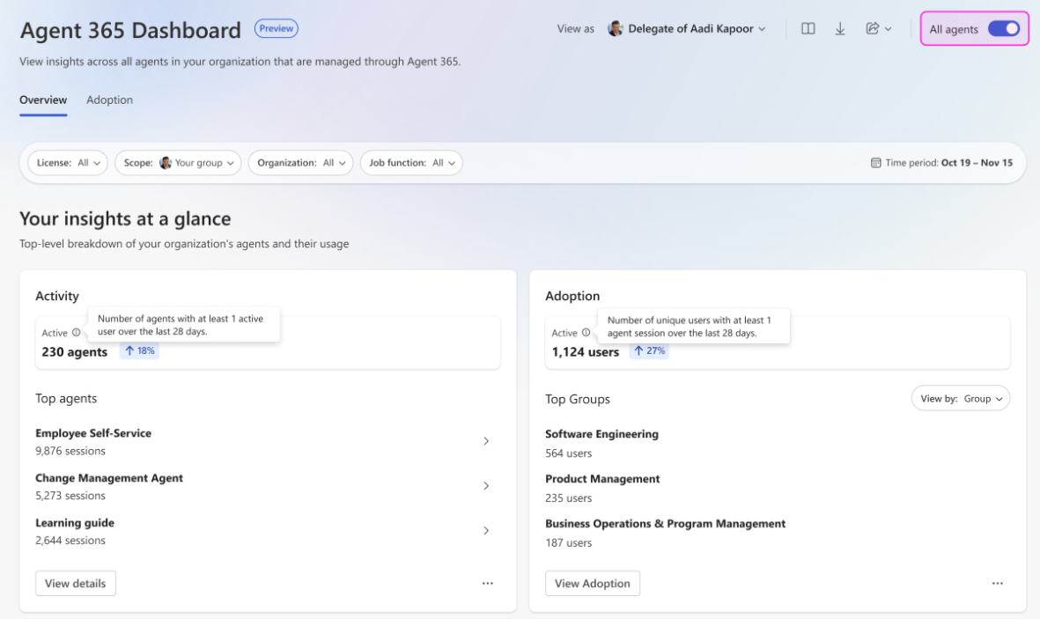Click the info icon beside Active users
The height and width of the screenshot is (619, 1040).
(x=586, y=332)
